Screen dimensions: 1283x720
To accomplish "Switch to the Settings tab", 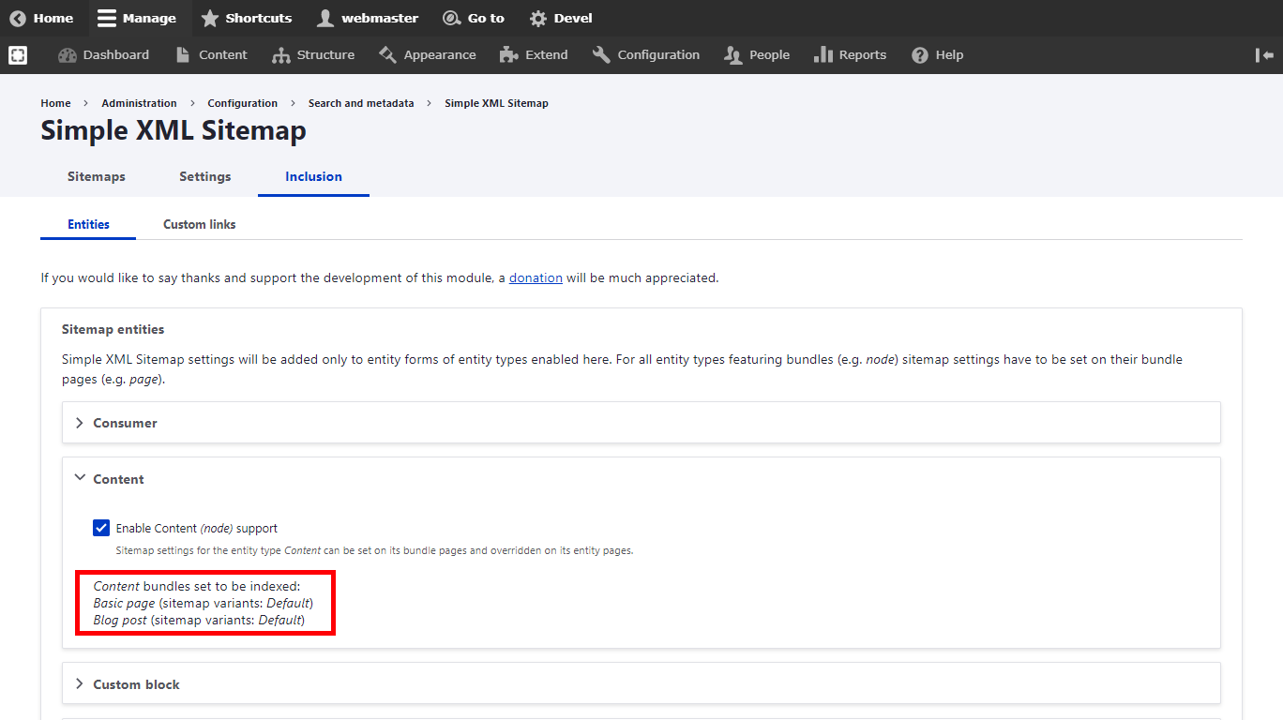I will [x=204, y=176].
